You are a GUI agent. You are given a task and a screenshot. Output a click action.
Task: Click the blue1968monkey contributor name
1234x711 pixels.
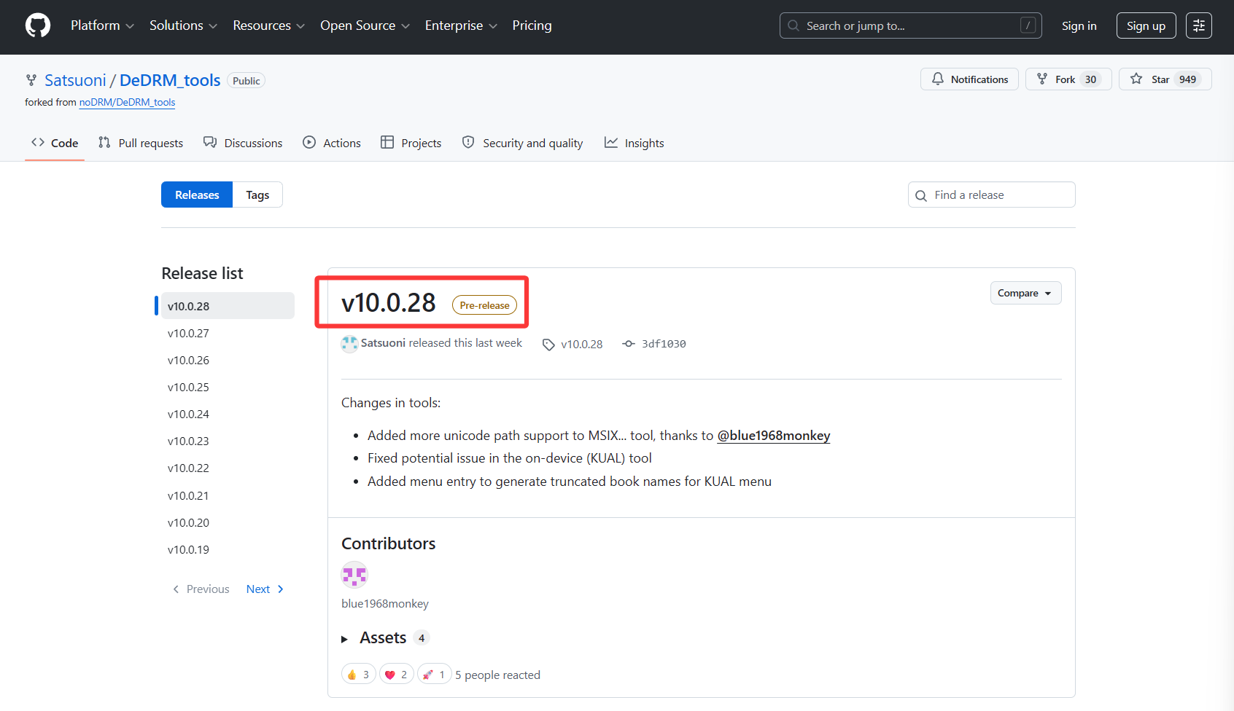coord(385,603)
